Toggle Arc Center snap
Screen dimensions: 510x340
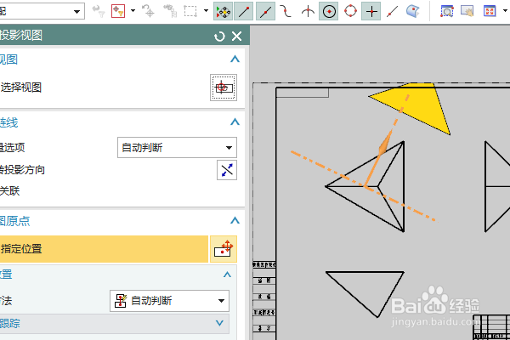pyautogui.click(x=329, y=11)
